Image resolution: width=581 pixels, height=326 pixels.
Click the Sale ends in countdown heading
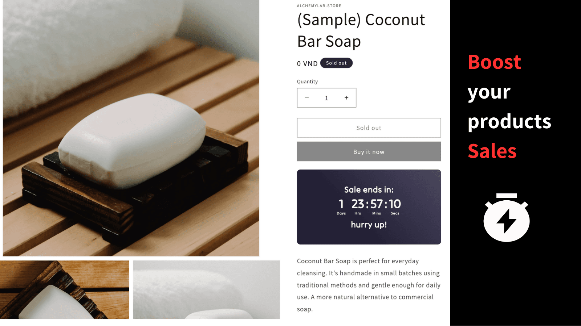click(369, 190)
